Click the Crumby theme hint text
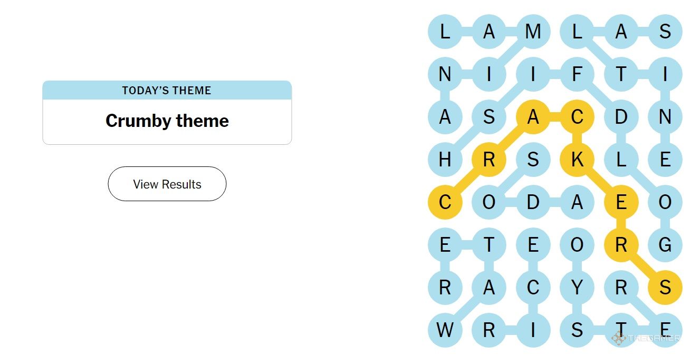The image size is (691, 356). pyautogui.click(x=167, y=121)
